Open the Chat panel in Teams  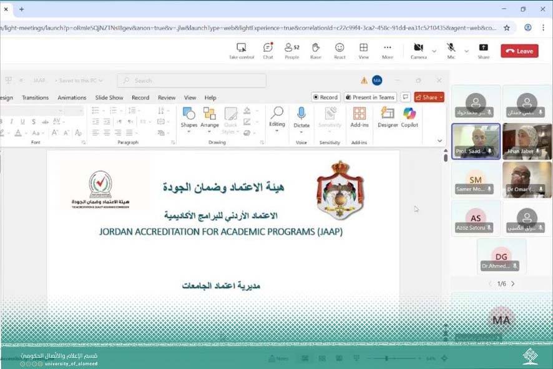tap(268, 50)
